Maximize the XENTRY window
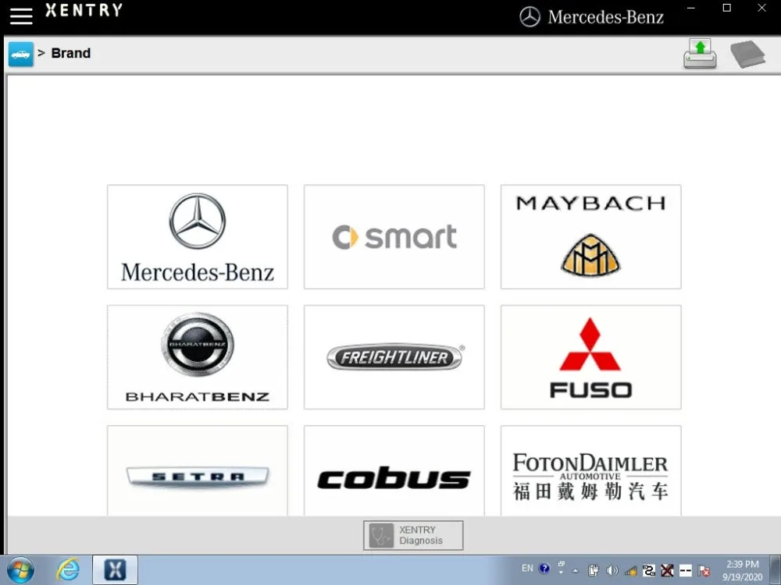Image resolution: width=781 pixels, height=585 pixels. [x=726, y=8]
